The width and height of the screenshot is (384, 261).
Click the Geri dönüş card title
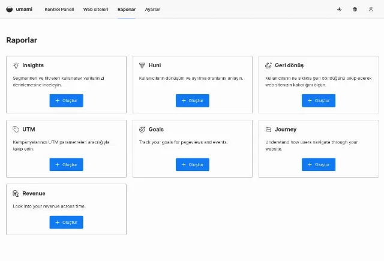coord(289,65)
